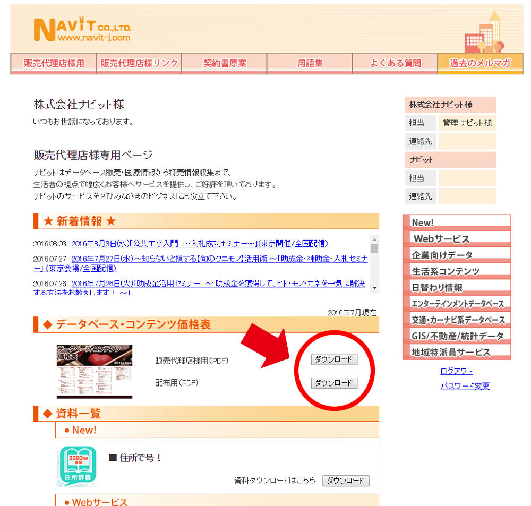Image resolution: width=531 pixels, height=506 pixels.
Task: Click the 株式会社ナビット様 sidebar header
Action: pos(451,105)
